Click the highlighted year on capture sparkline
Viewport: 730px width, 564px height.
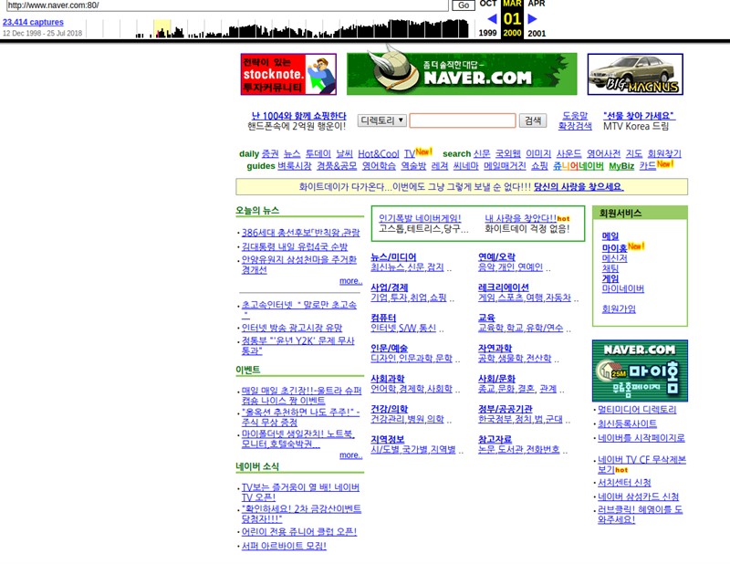162,28
